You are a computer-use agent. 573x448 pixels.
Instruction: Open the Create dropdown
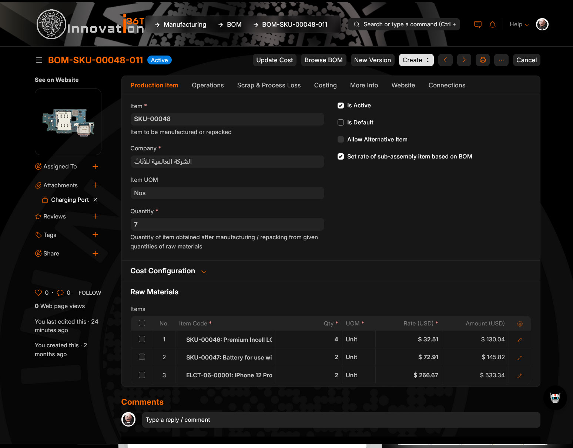416,60
